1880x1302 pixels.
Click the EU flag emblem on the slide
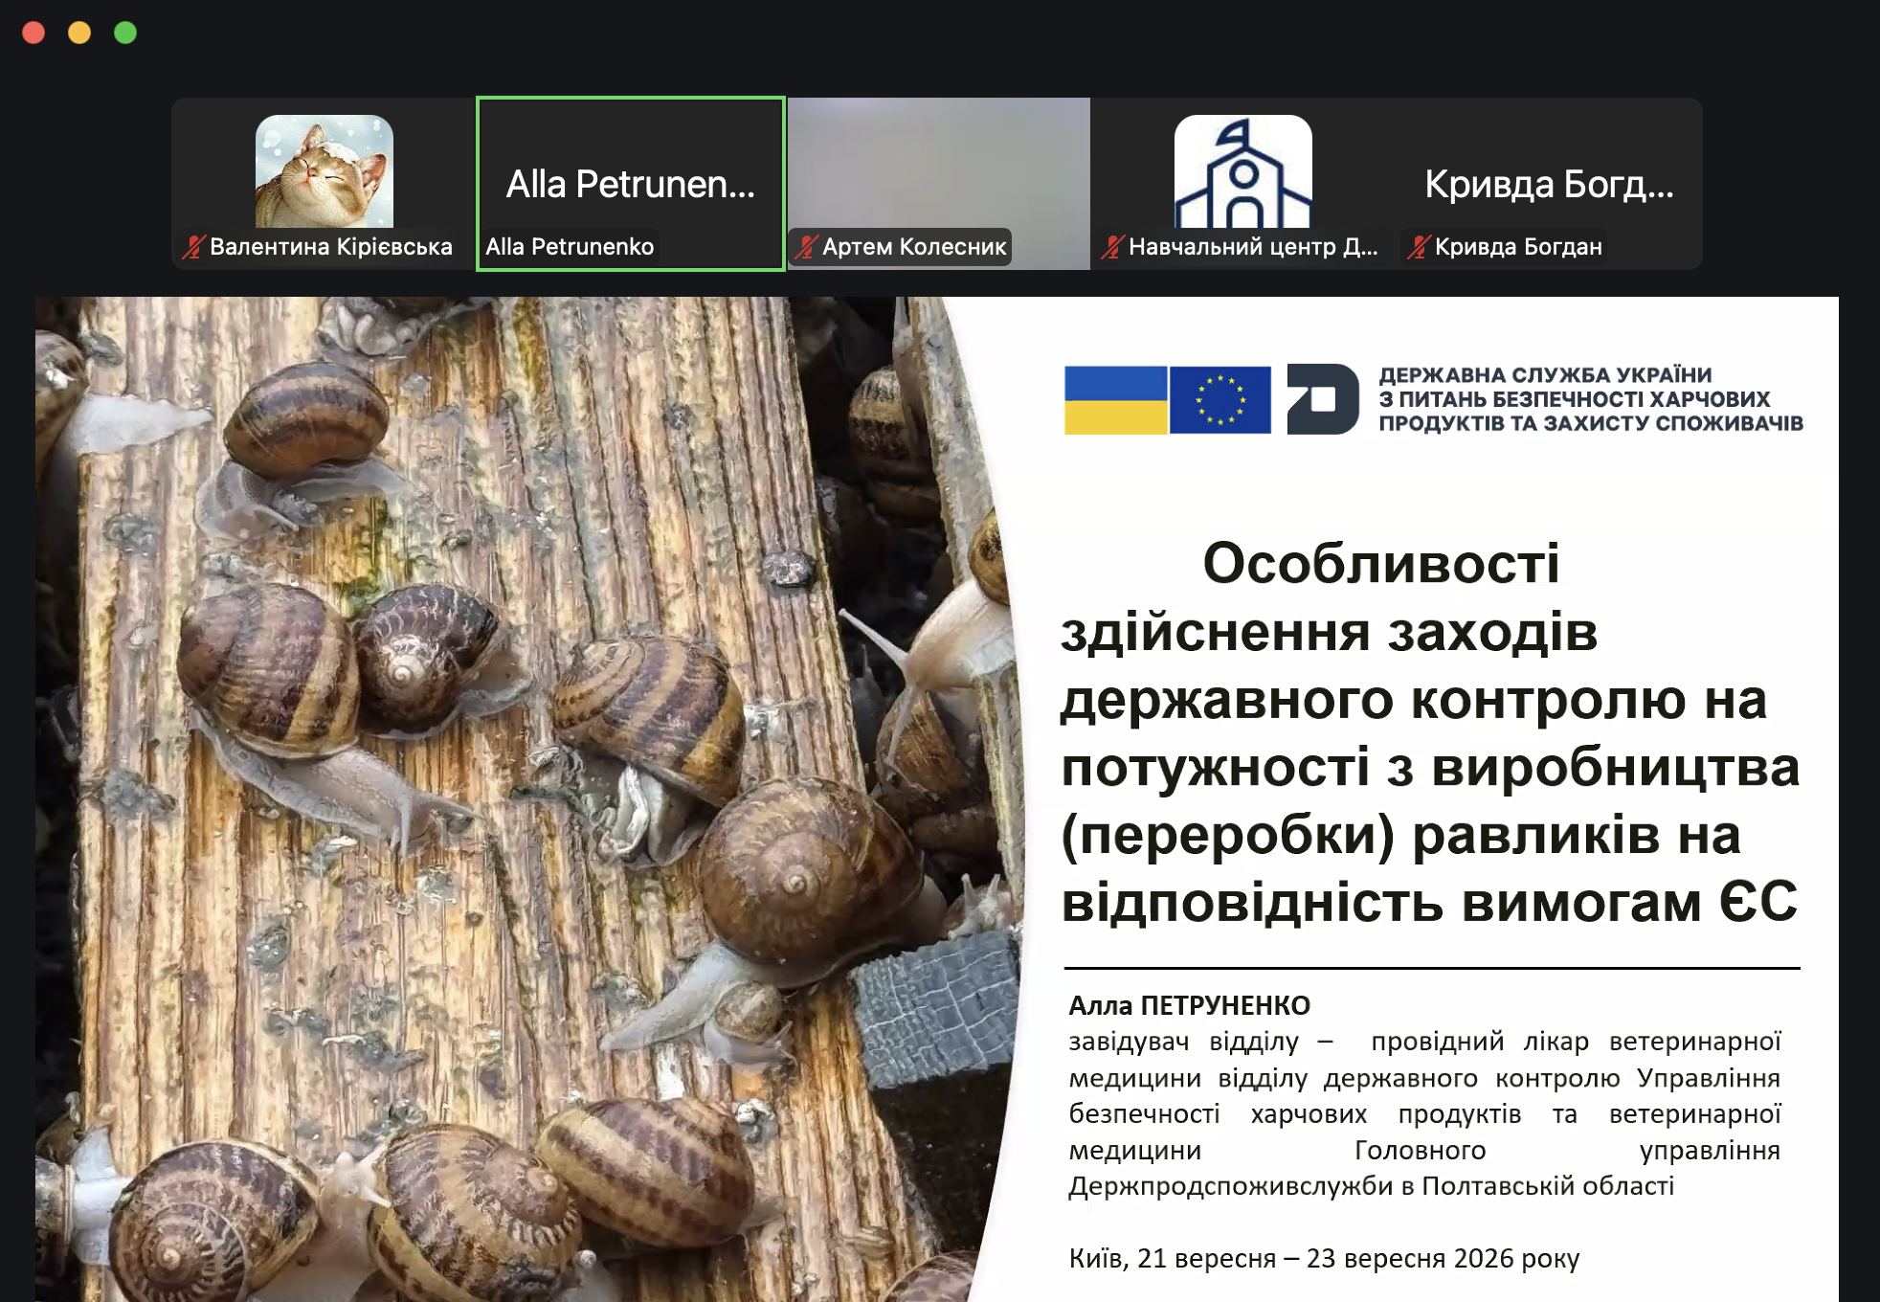[1220, 400]
